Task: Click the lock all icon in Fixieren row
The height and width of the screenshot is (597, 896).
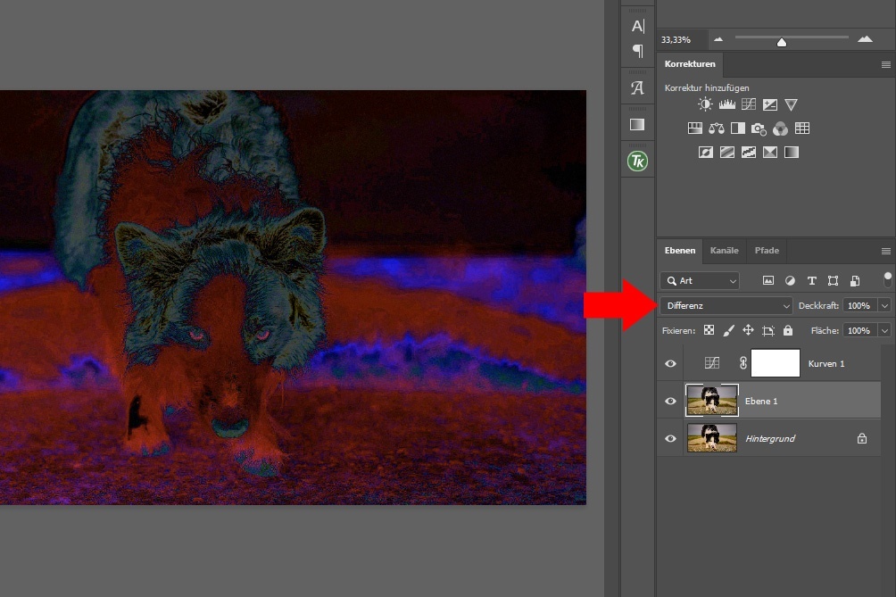Action: [x=787, y=330]
